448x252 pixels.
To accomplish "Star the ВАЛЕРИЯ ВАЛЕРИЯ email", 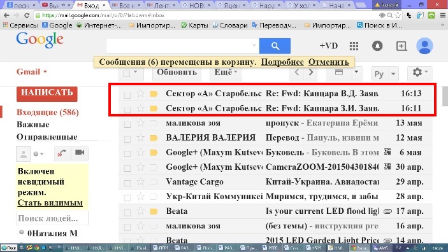I will pos(140,137).
